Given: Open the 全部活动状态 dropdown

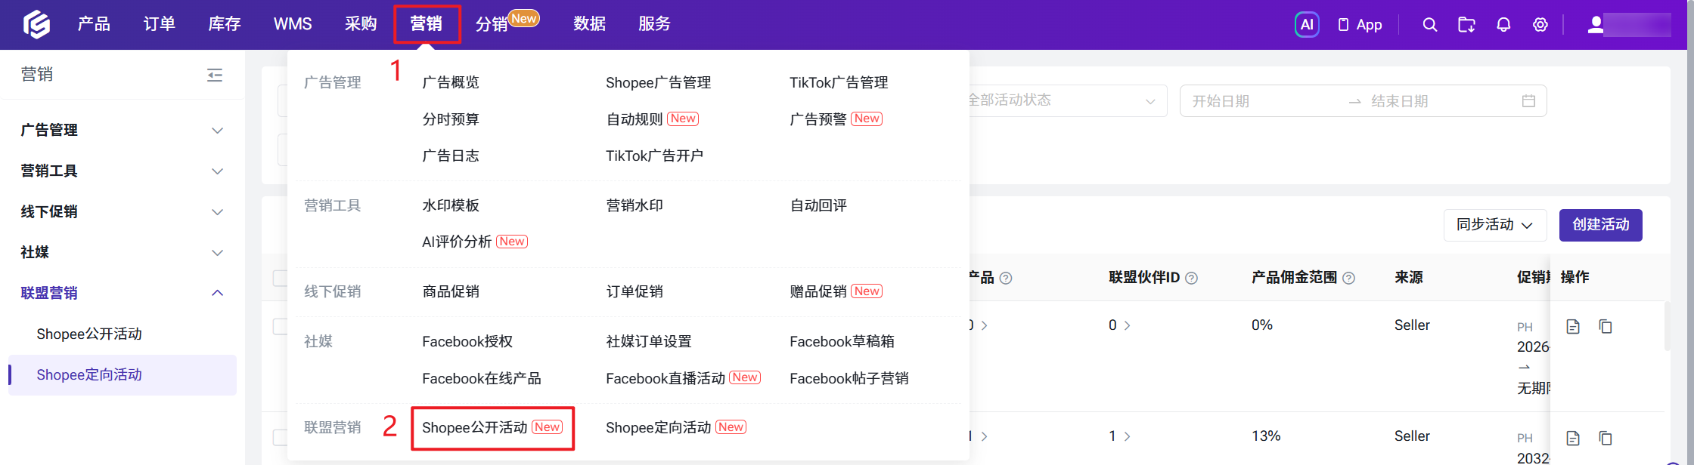Looking at the screenshot, I should click(1068, 100).
